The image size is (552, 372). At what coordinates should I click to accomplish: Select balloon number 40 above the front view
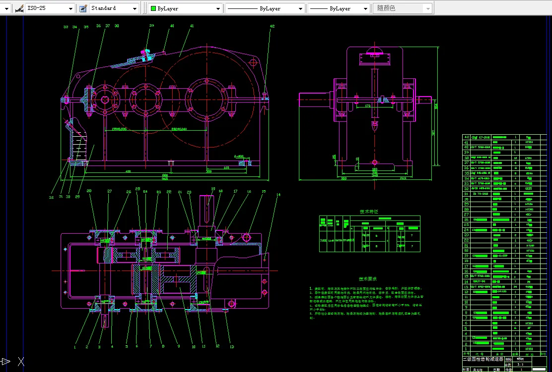172,26
